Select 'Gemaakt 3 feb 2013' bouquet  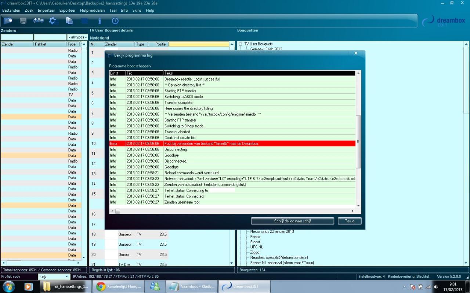pos(266,49)
